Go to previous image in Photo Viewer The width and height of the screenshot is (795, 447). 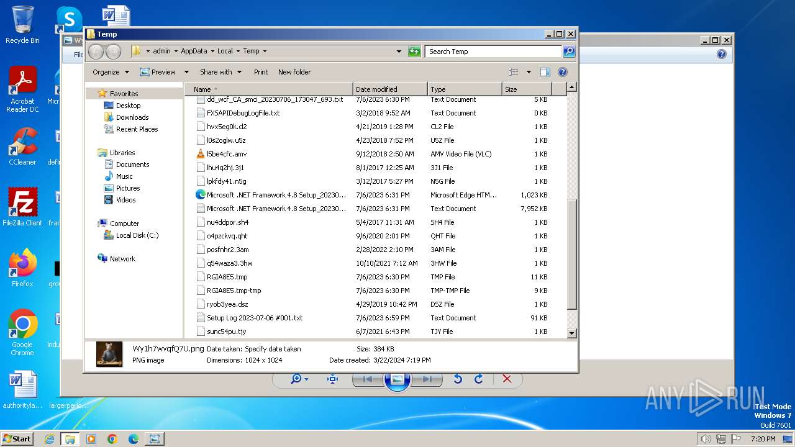click(x=367, y=379)
